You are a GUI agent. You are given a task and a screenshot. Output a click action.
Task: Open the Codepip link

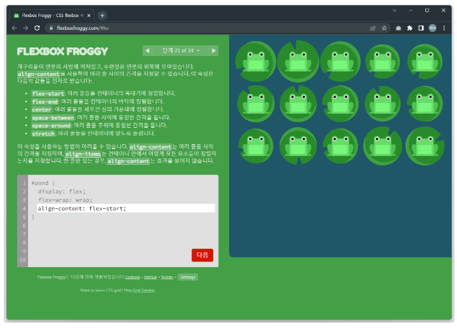133,277
